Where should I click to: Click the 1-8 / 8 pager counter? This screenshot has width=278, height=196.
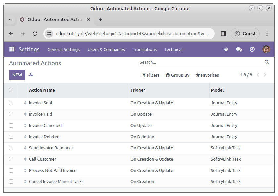point(246,75)
